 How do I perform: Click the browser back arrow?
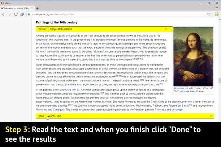pos(3,14)
